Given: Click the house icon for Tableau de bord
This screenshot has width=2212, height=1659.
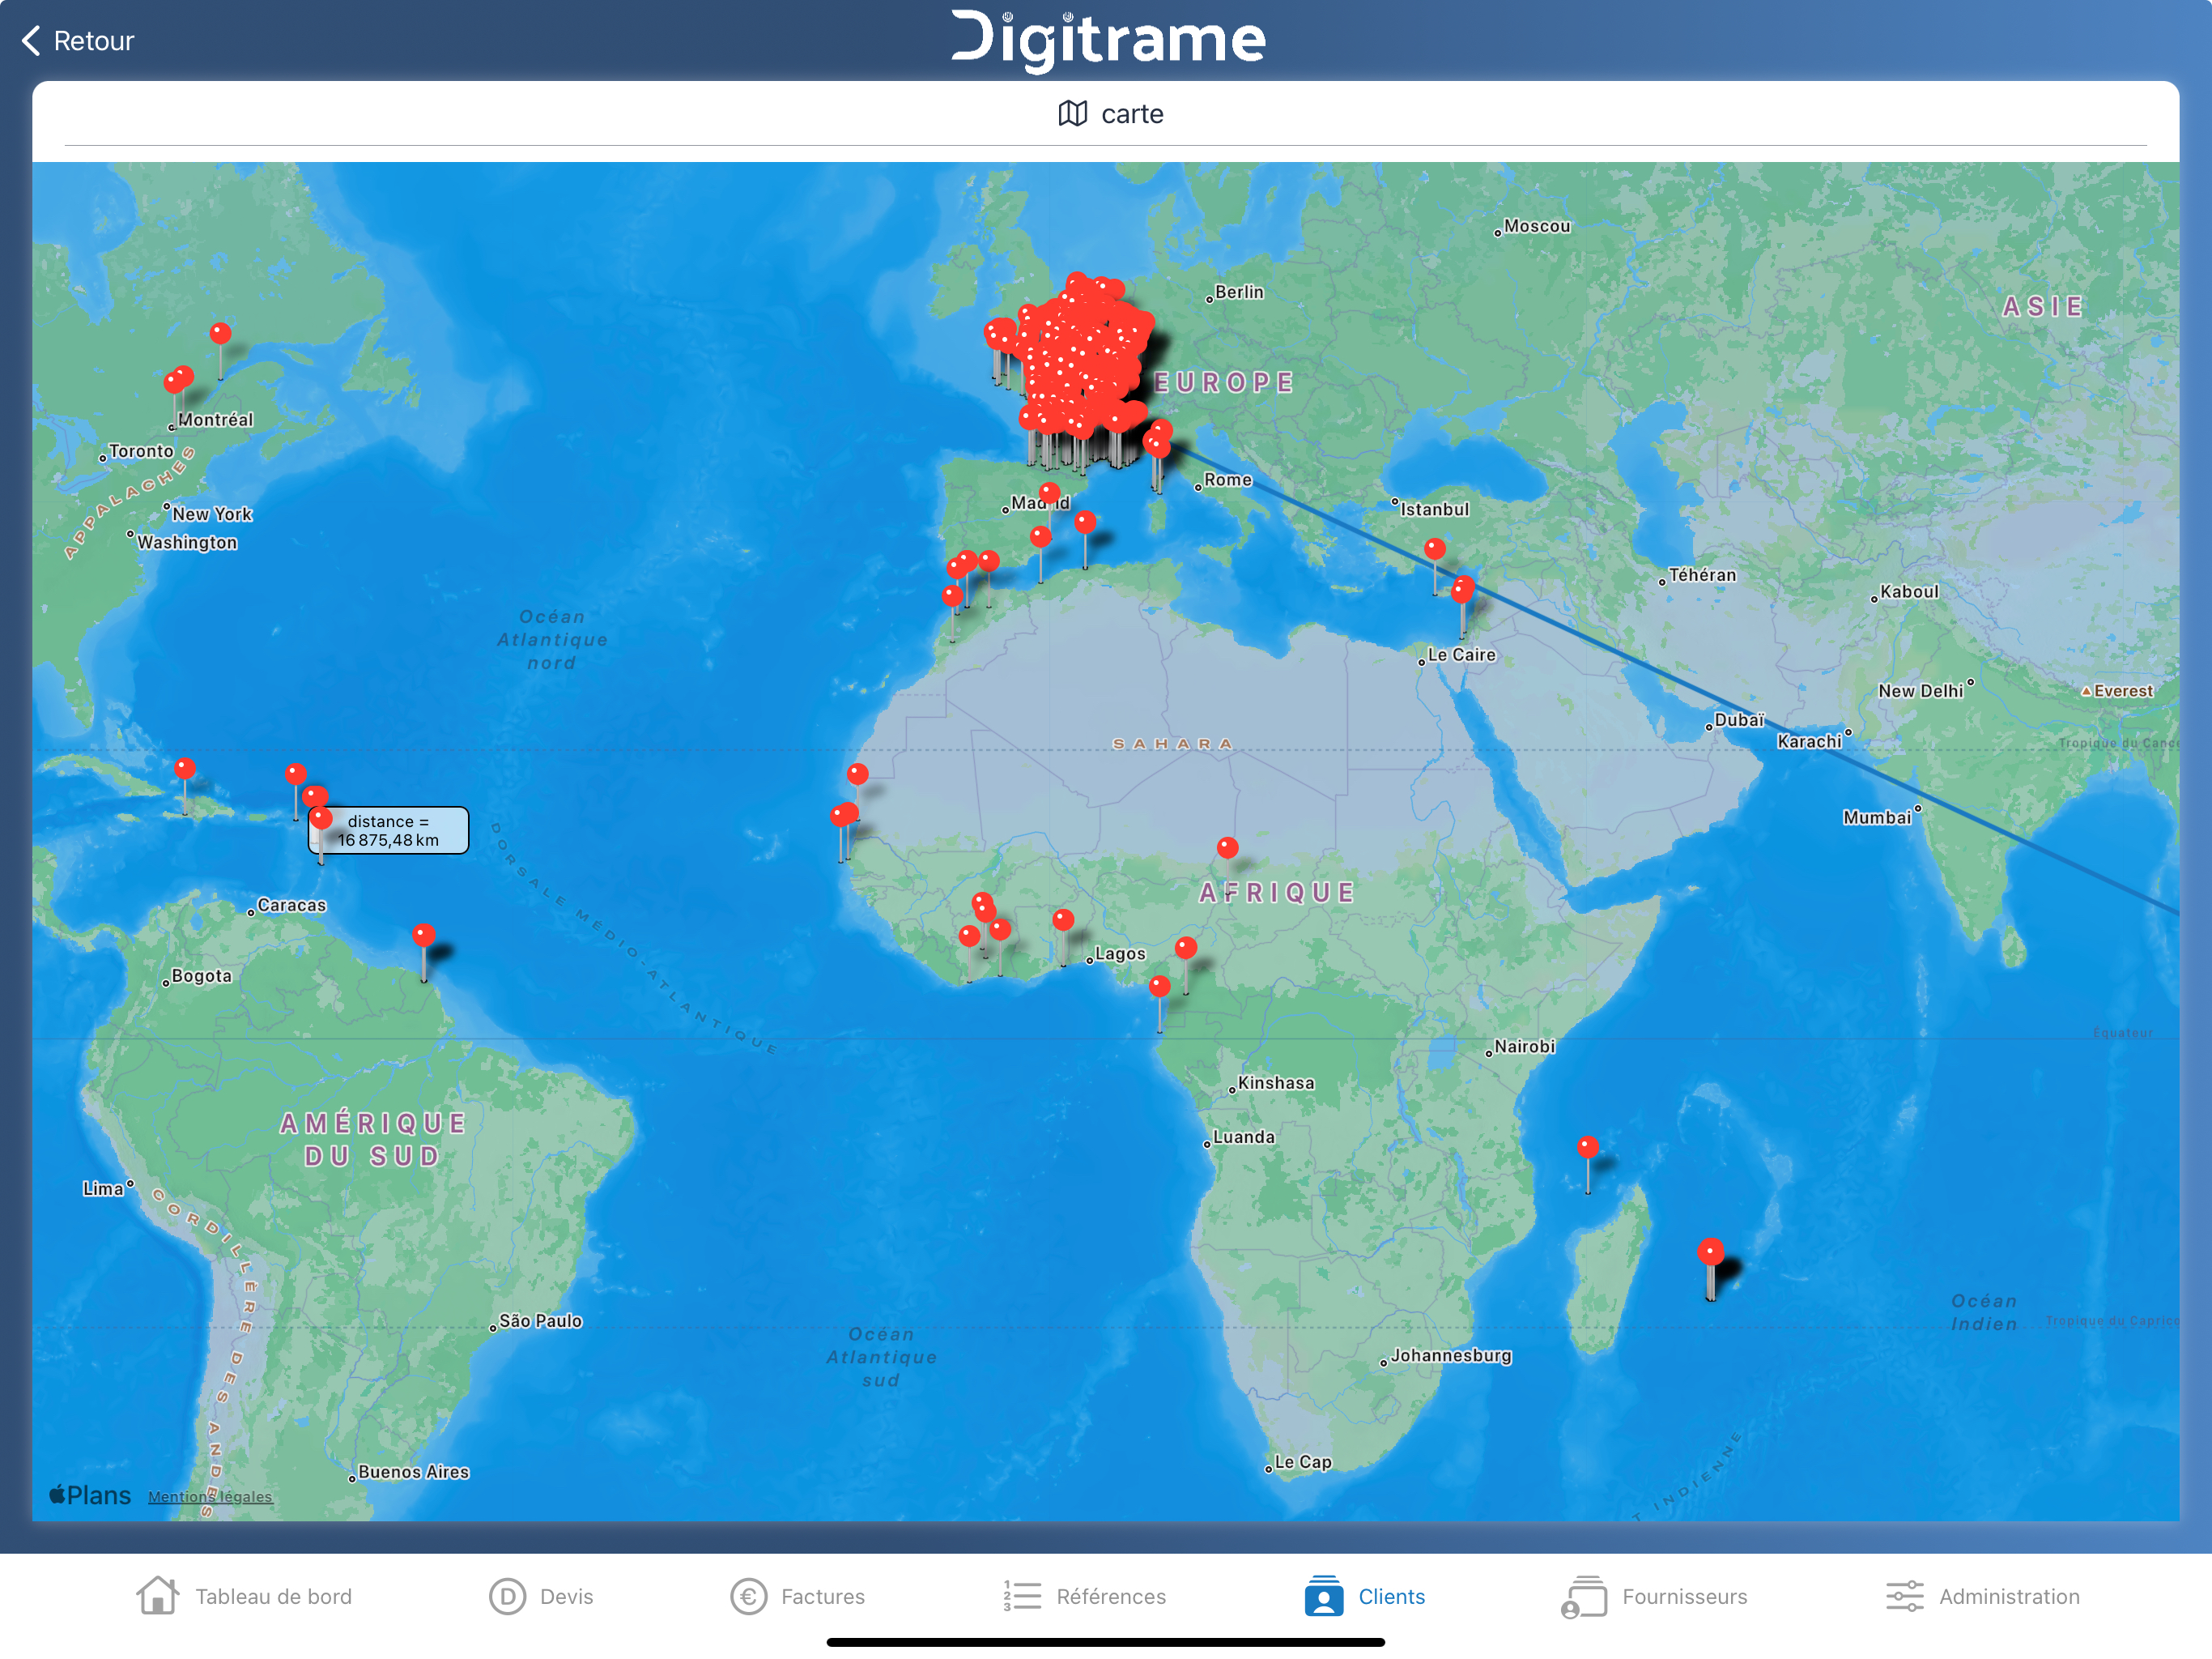Looking at the screenshot, I should pyautogui.click(x=158, y=1595).
